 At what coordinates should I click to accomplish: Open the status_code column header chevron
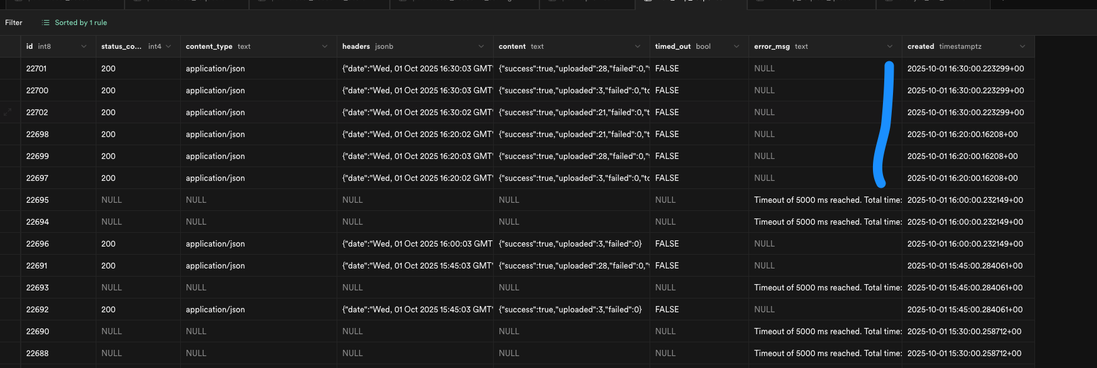tap(168, 46)
